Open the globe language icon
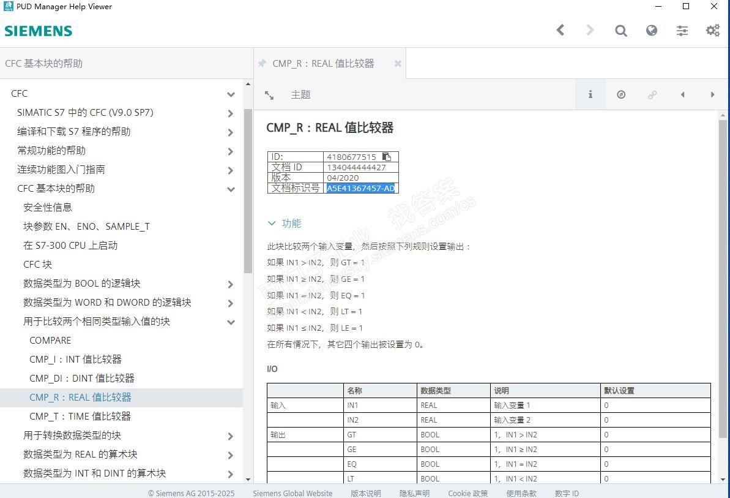730x498 pixels. point(651,30)
